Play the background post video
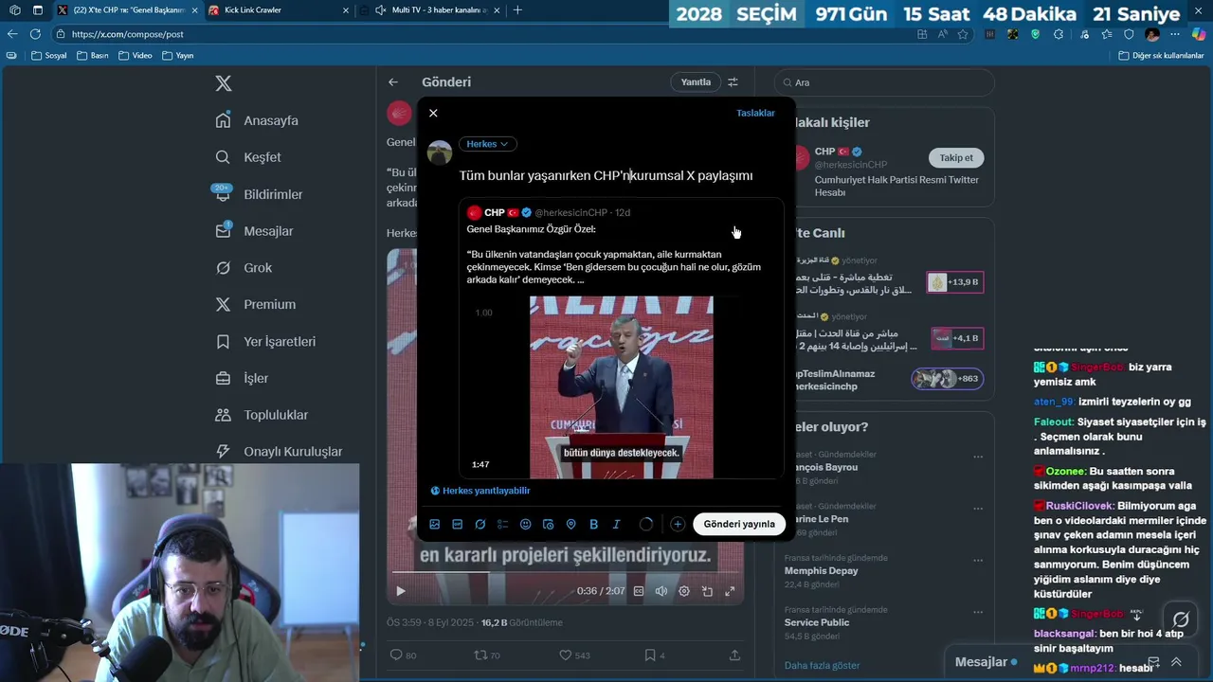 tap(401, 591)
